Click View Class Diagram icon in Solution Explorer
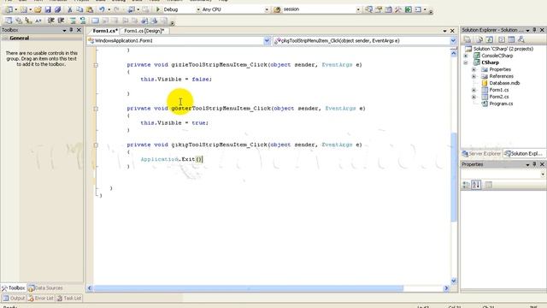This screenshot has height=308, width=547. tap(521, 39)
